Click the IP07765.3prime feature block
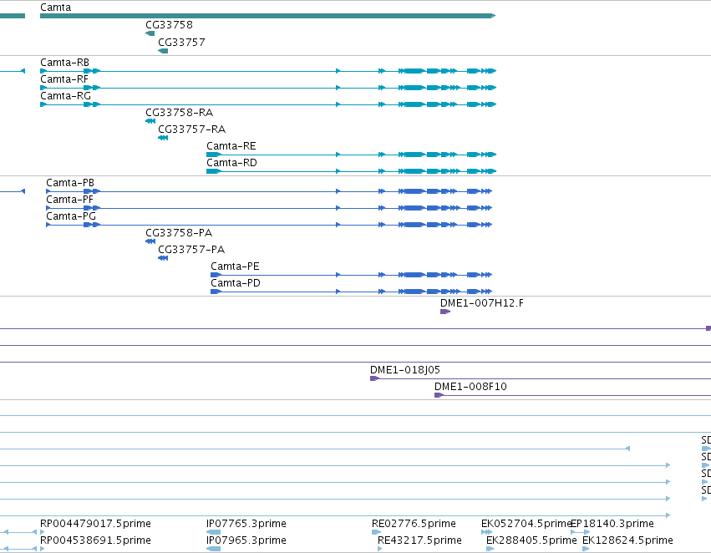711x553 pixels. (x=214, y=532)
